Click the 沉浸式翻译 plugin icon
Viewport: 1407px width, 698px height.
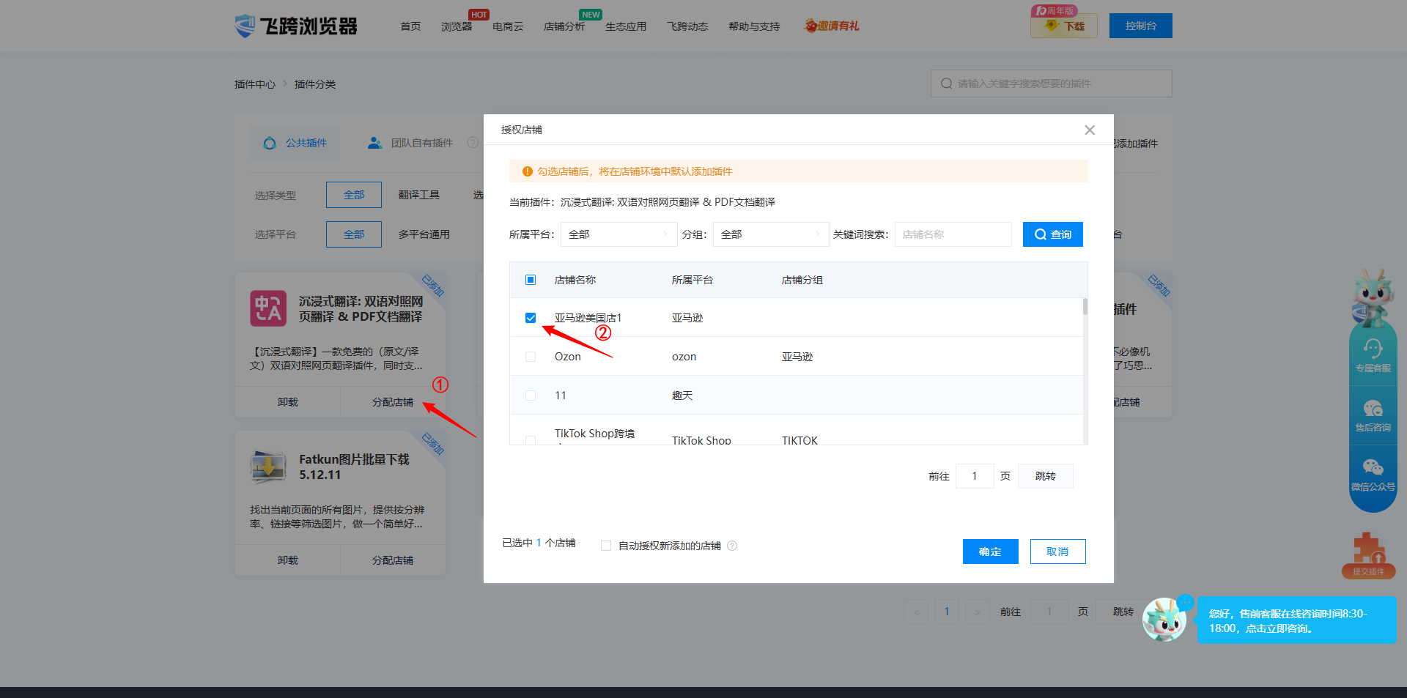(268, 308)
